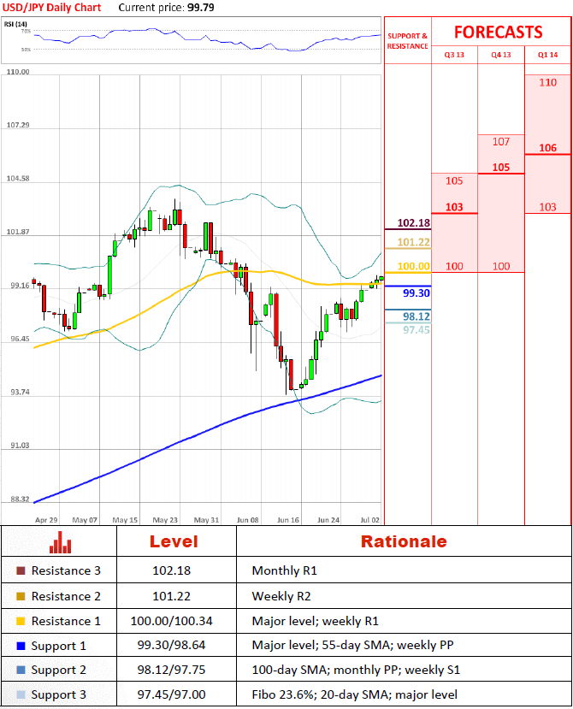Image resolution: width=573 pixels, height=709 pixels.
Task: Click the 99.16 price axis label
Action: click(x=20, y=286)
